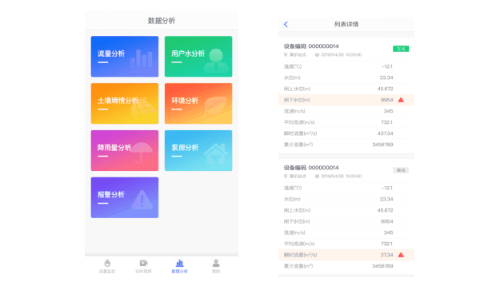Open the 降雨量分析 card with umbrella icon
480x302 pixels.
coord(125,151)
